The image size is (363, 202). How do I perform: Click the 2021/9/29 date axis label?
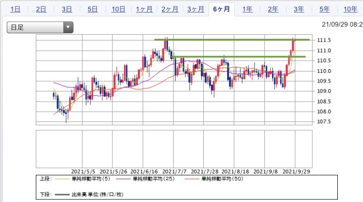tap(296, 172)
